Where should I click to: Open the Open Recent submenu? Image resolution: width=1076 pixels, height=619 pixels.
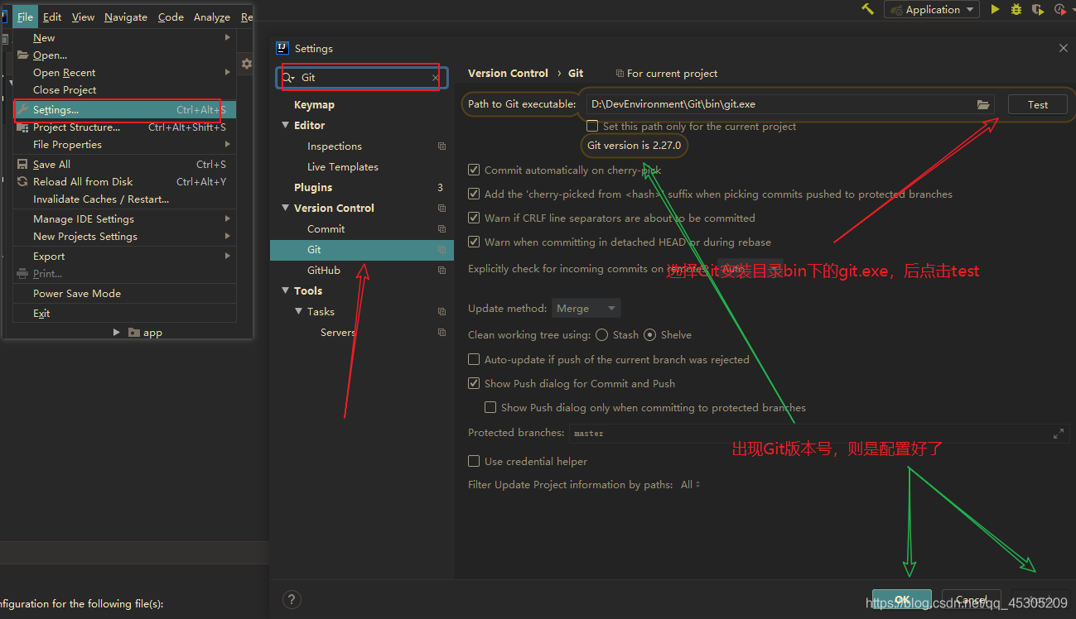tap(124, 72)
